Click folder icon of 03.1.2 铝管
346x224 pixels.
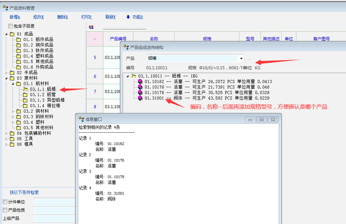click(x=25, y=95)
